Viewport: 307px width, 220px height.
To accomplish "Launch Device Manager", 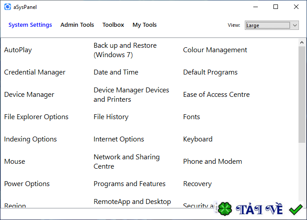I will pyautogui.click(x=29, y=95).
